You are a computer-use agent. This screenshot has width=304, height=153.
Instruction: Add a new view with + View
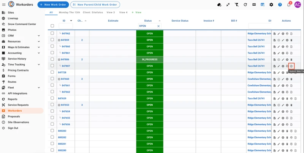pyautogui.click(x=136, y=13)
